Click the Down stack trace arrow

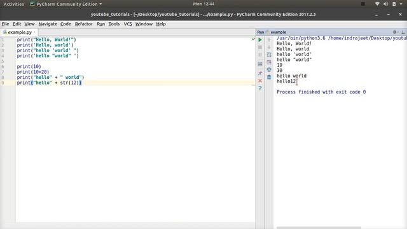[x=269, y=47]
